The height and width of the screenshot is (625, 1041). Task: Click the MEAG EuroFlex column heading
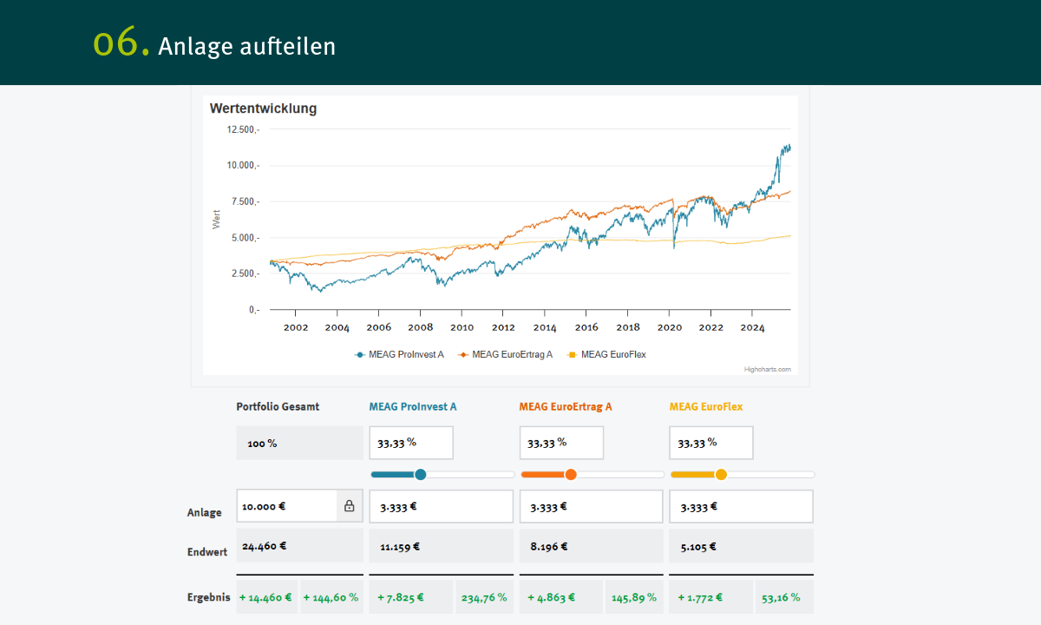tap(706, 406)
